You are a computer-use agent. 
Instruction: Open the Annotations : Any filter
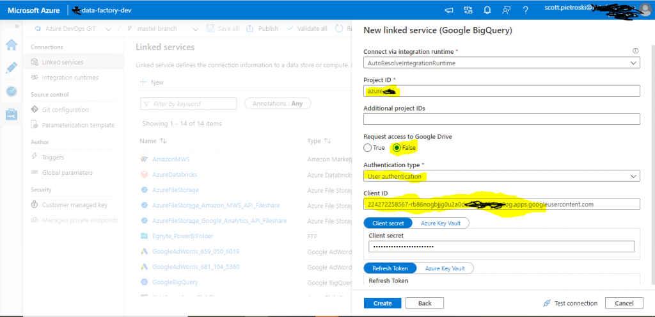click(x=278, y=103)
